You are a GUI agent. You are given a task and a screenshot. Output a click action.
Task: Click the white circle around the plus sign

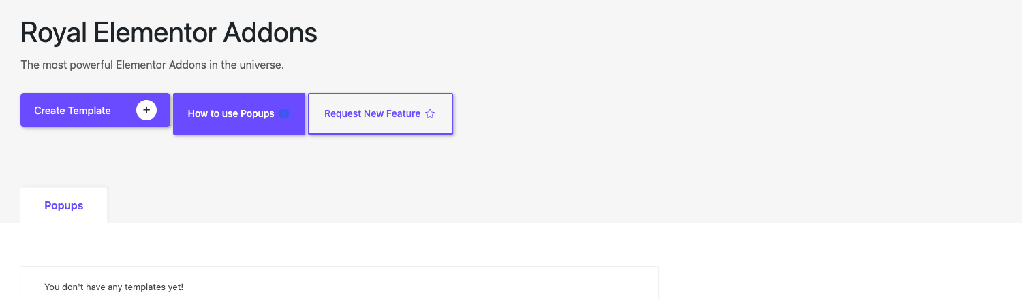[146, 110]
